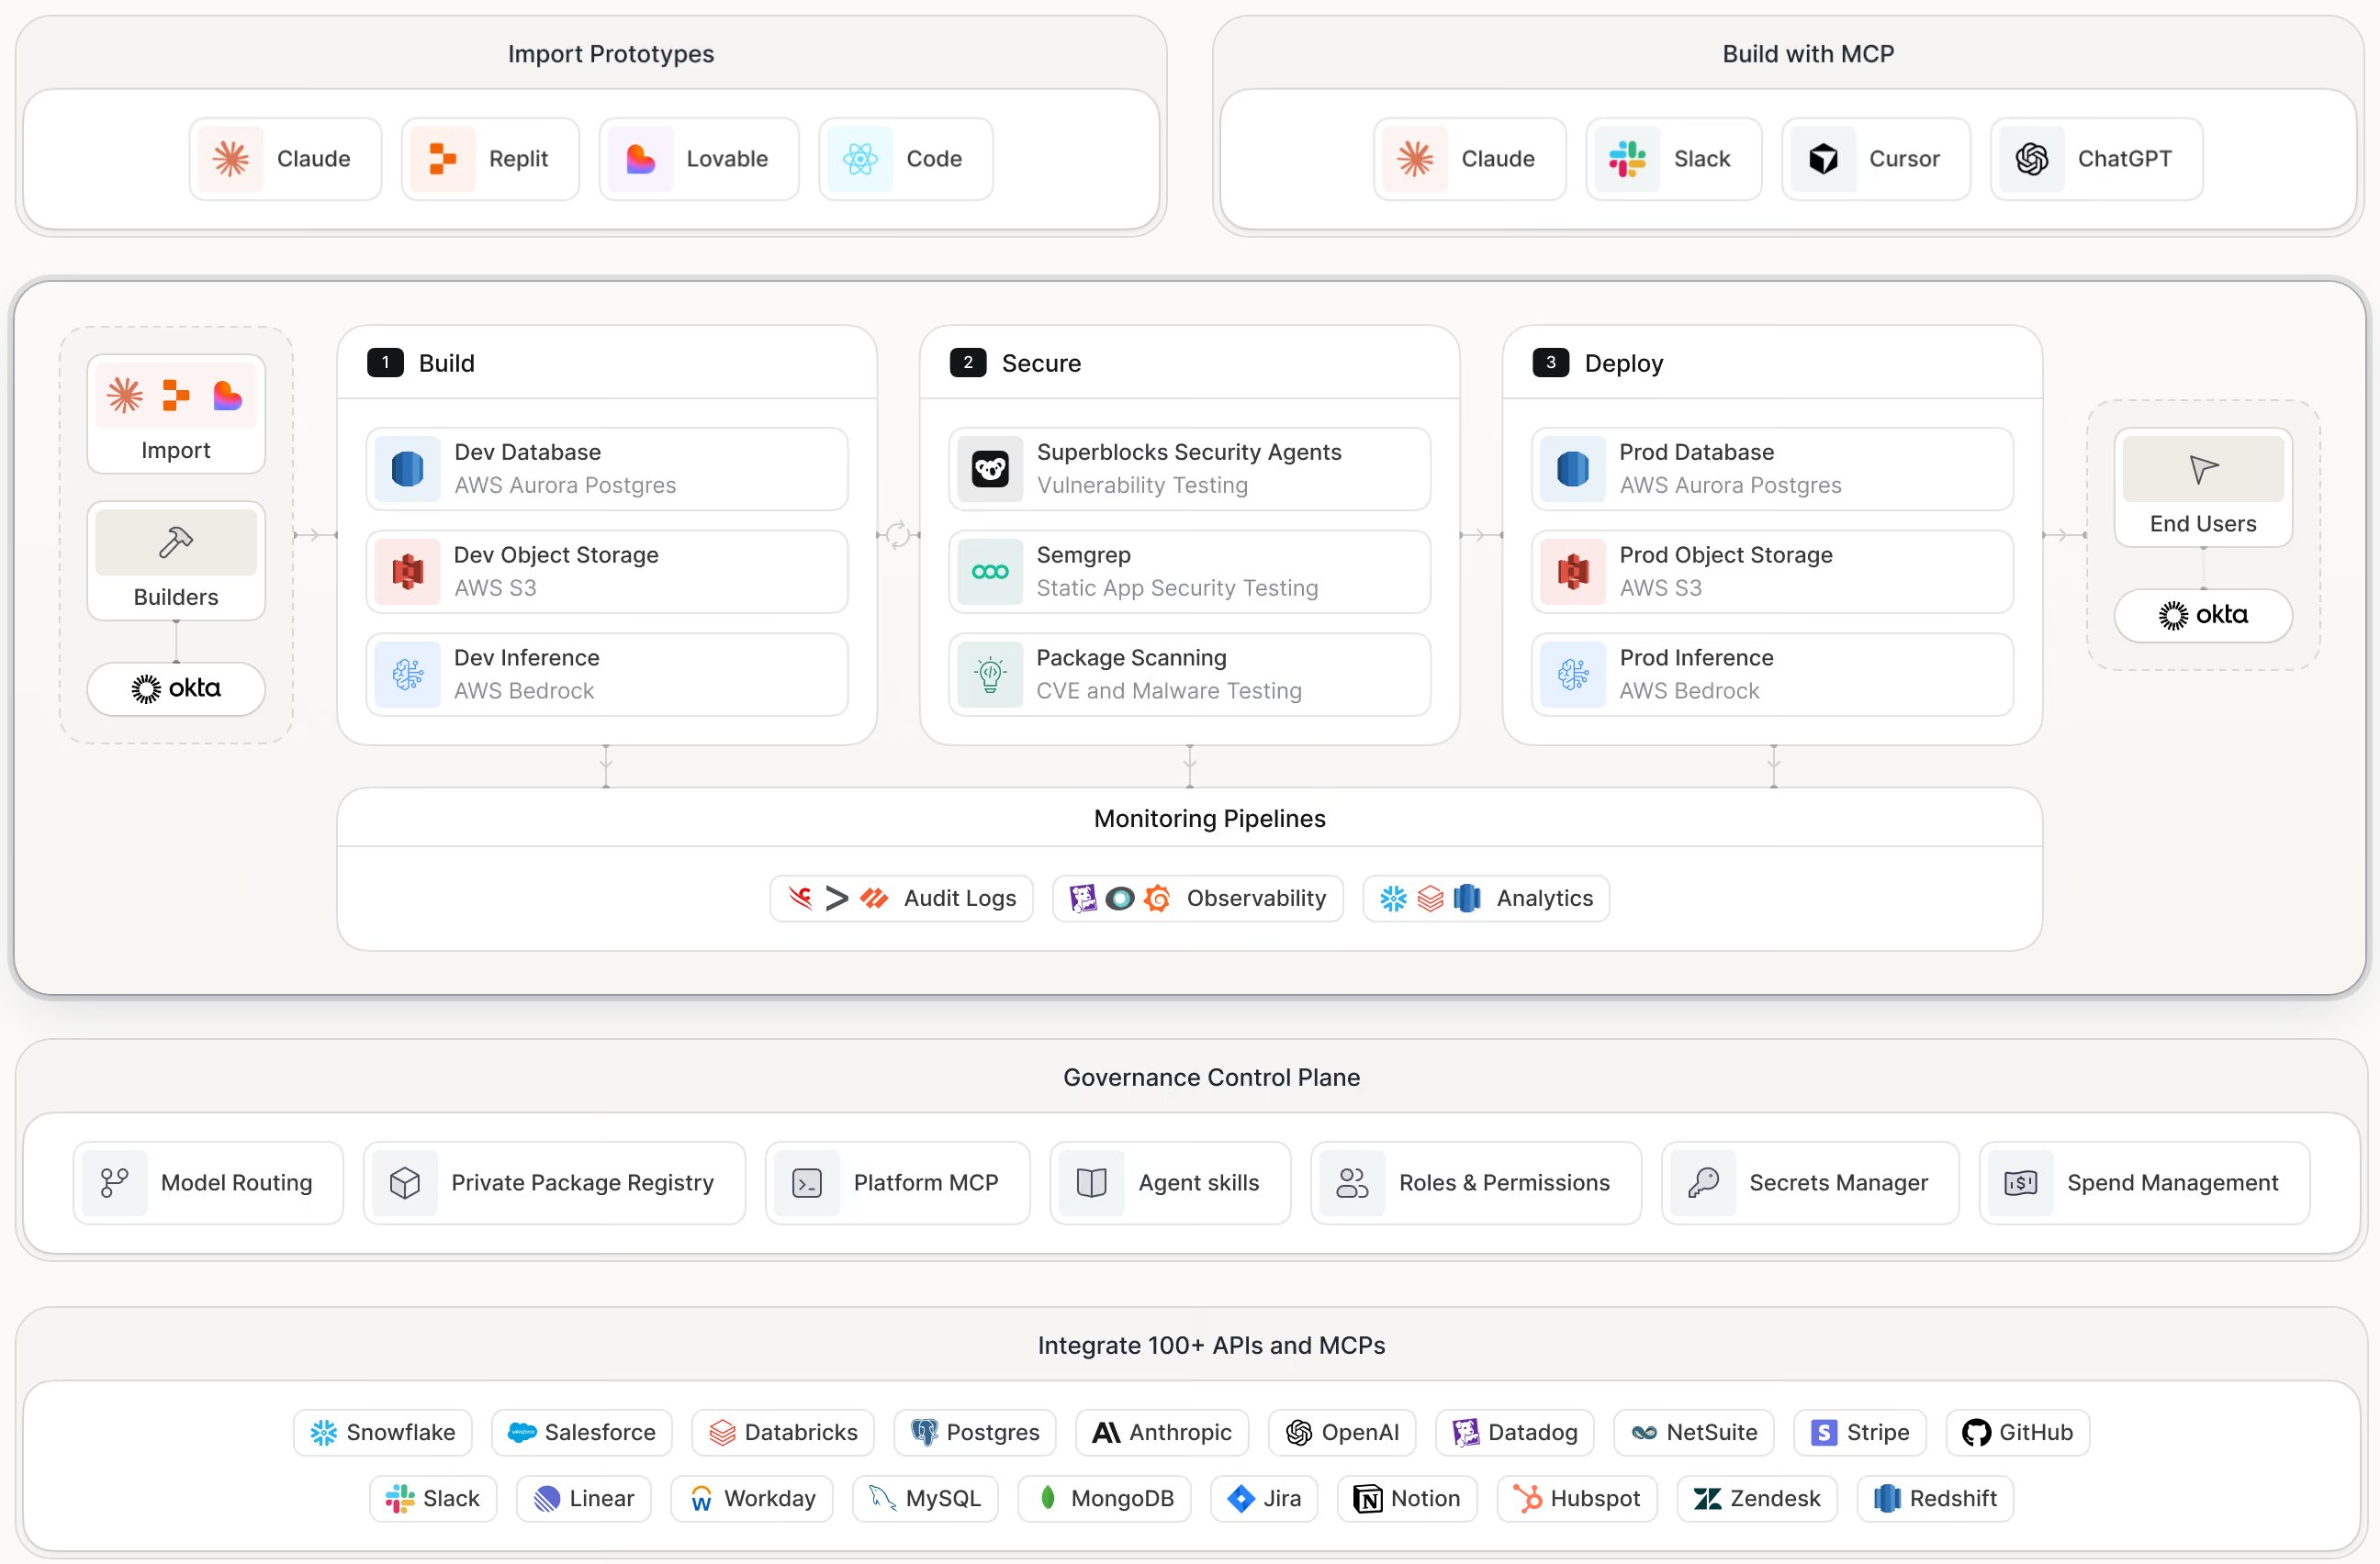Image resolution: width=2380 pixels, height=1564 pixels.
Task: Choose the Databricks integration chip
Action: pyautogui.click(x=783, y=1433)
